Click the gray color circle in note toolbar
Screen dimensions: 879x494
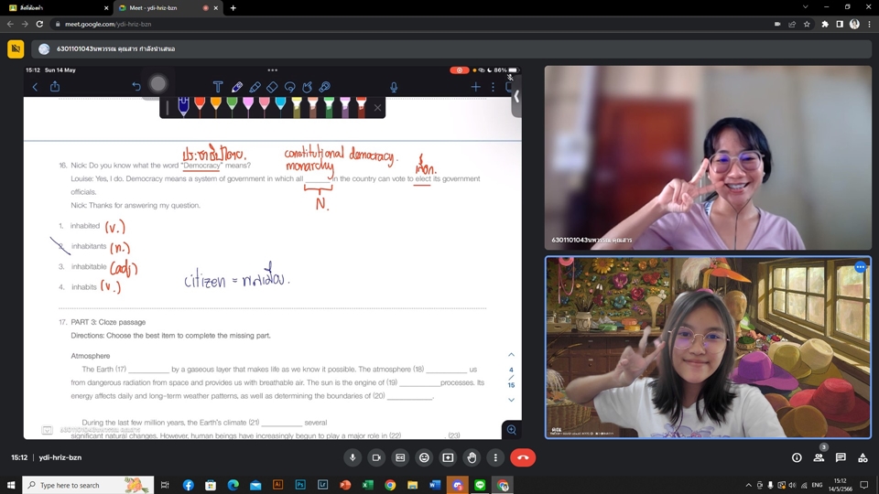[158, 84]
